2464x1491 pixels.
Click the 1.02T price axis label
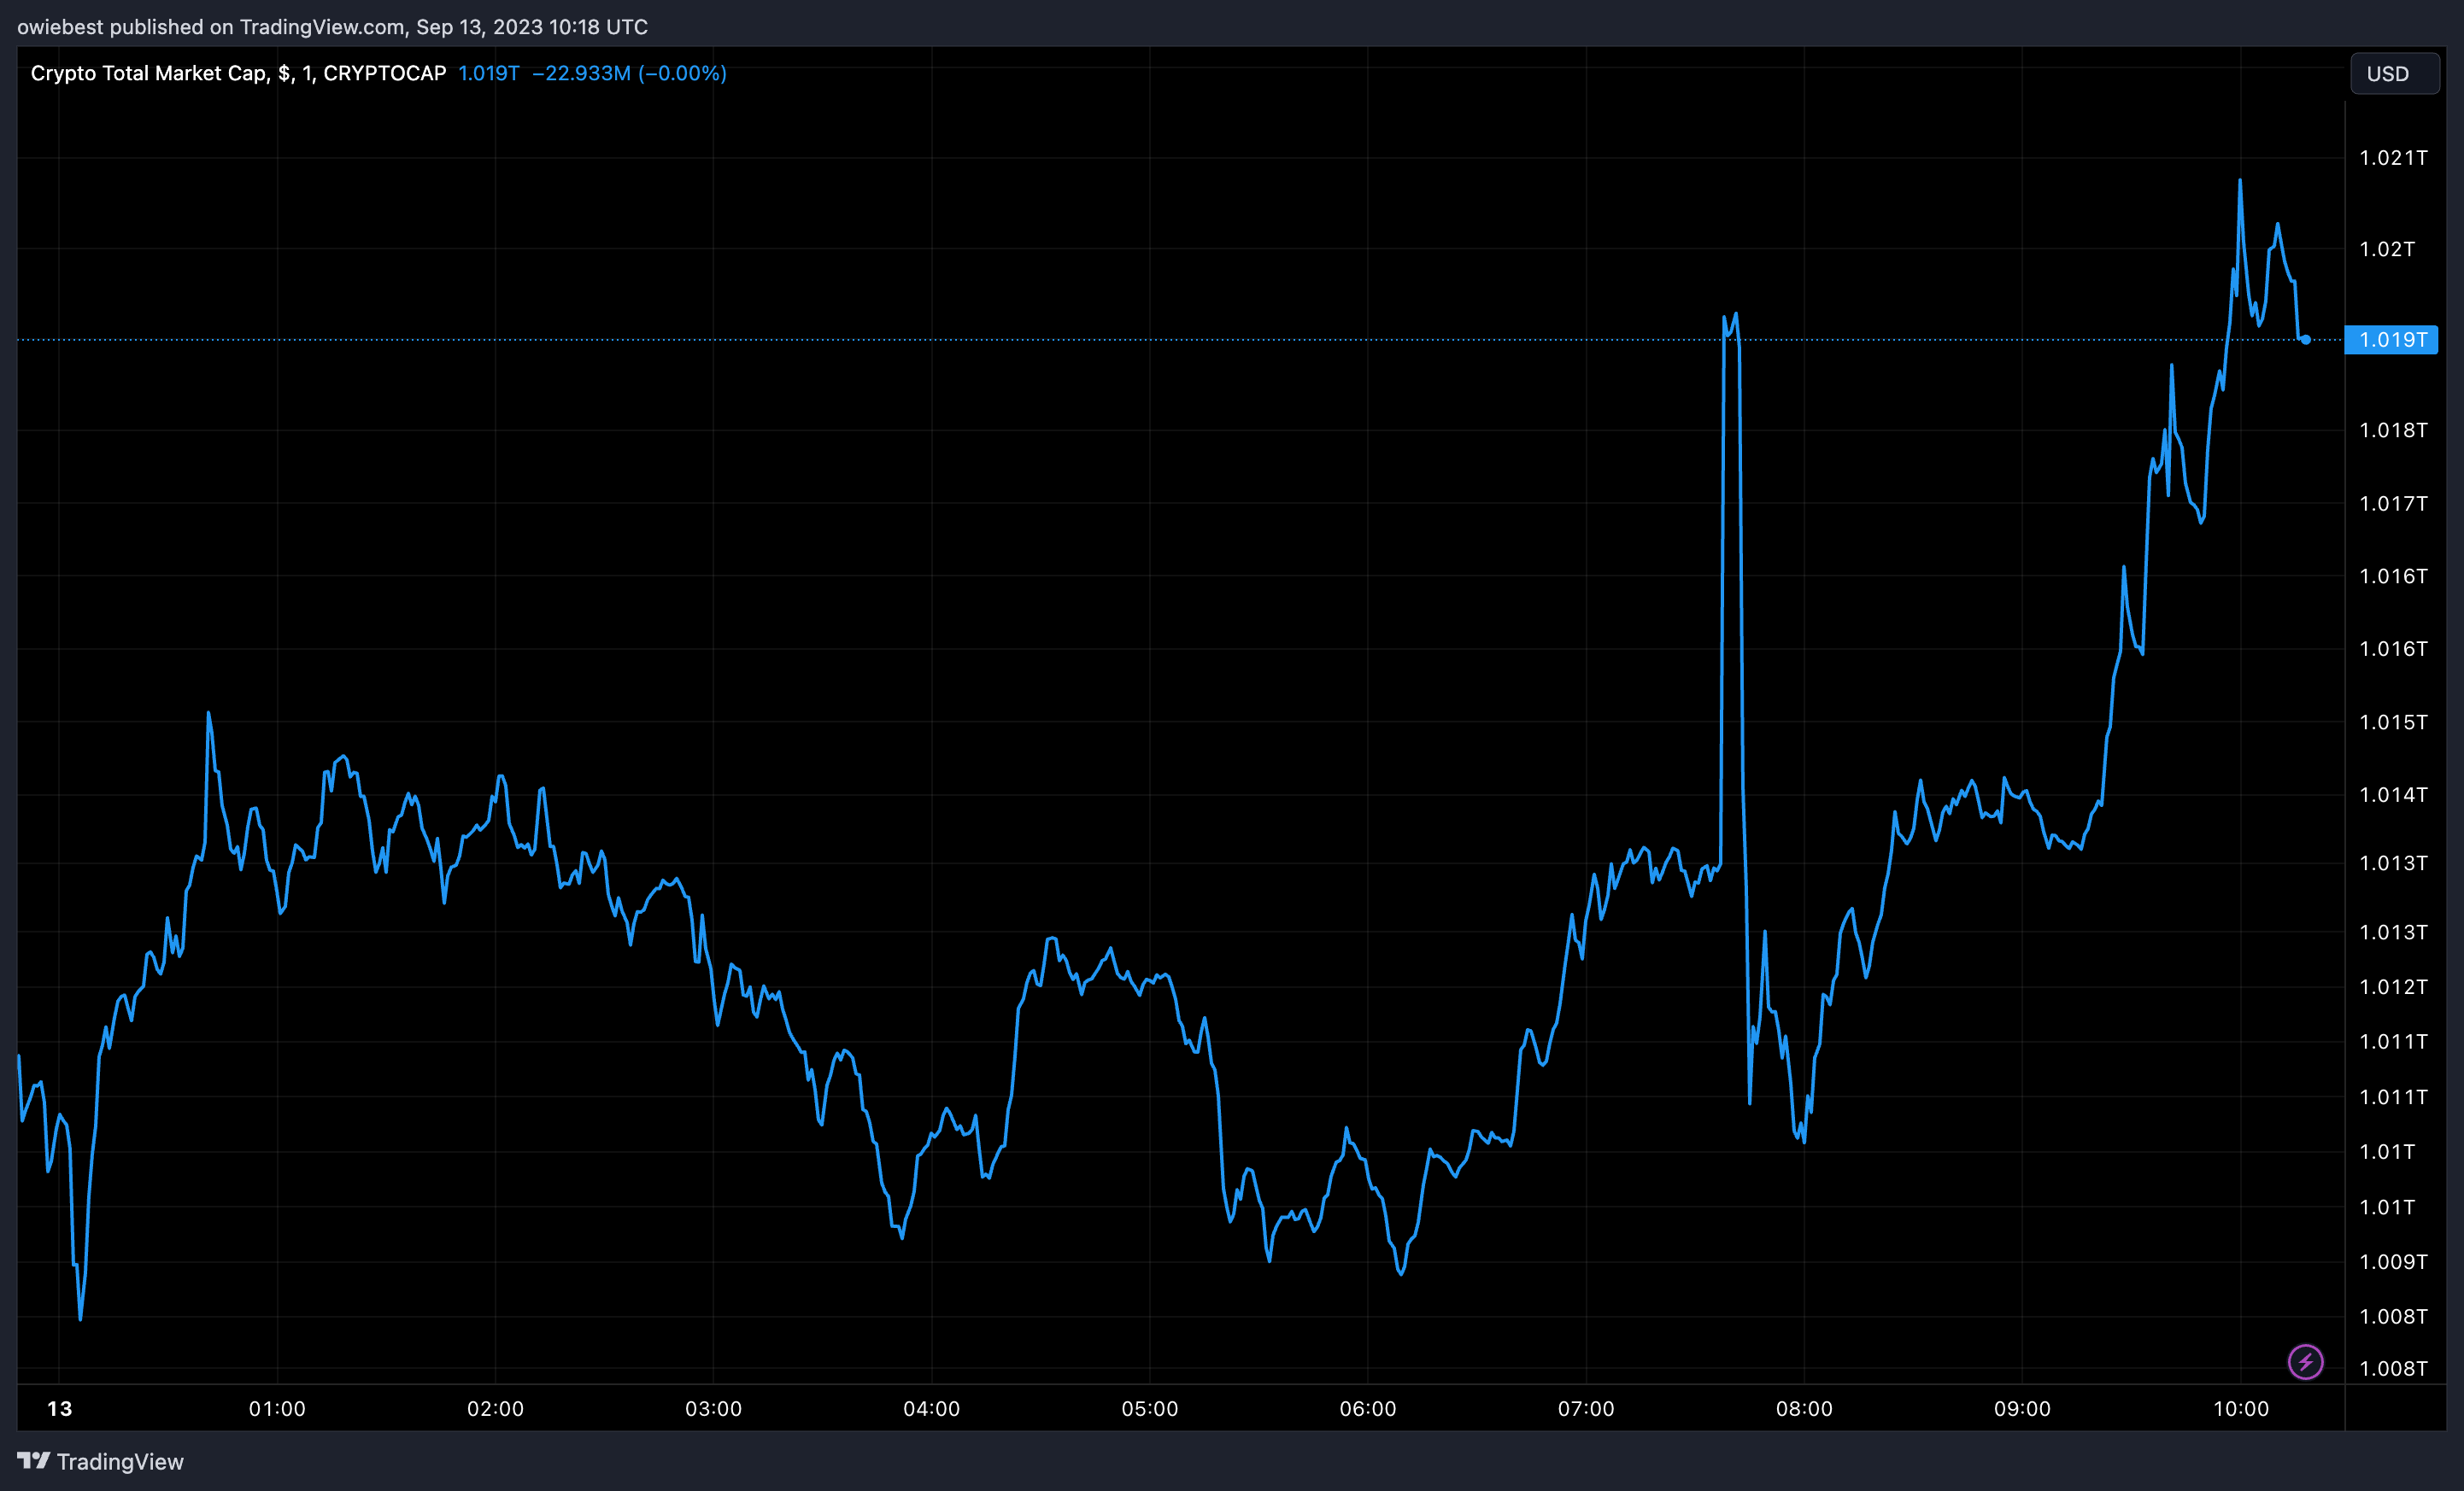tap(2387, 248)
